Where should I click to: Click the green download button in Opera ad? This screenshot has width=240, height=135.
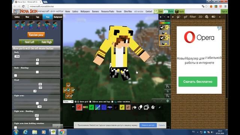click(x=198, y=82)
